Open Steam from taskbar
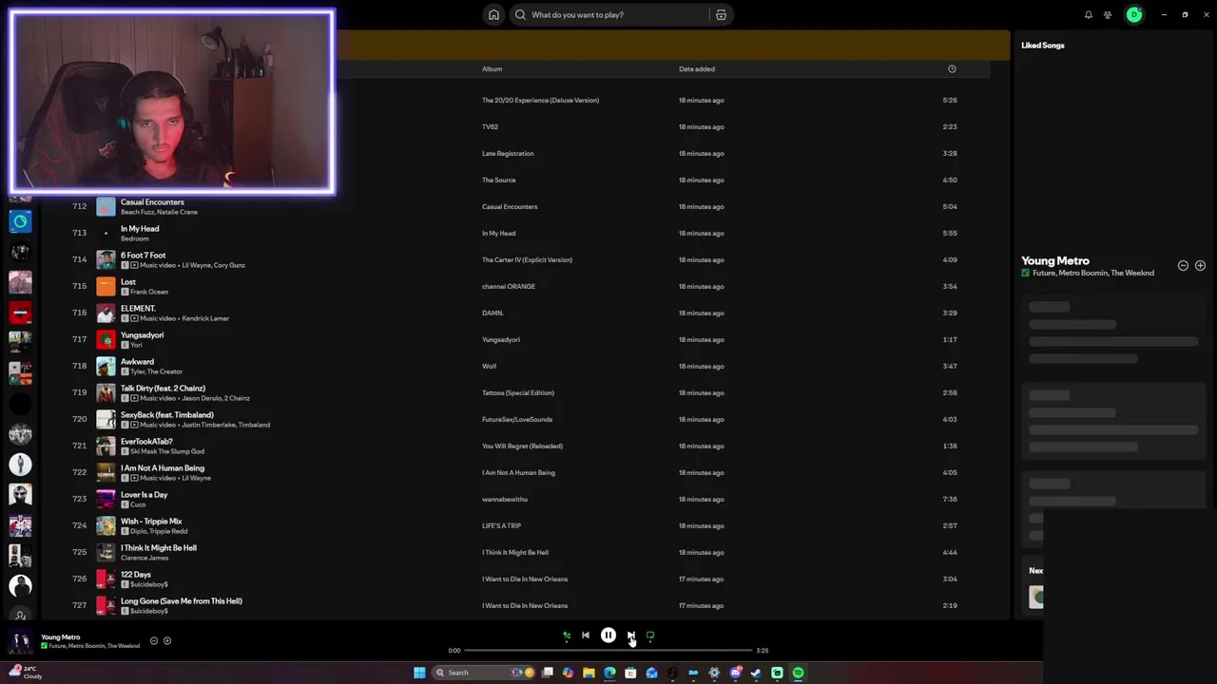 [756, 673]
